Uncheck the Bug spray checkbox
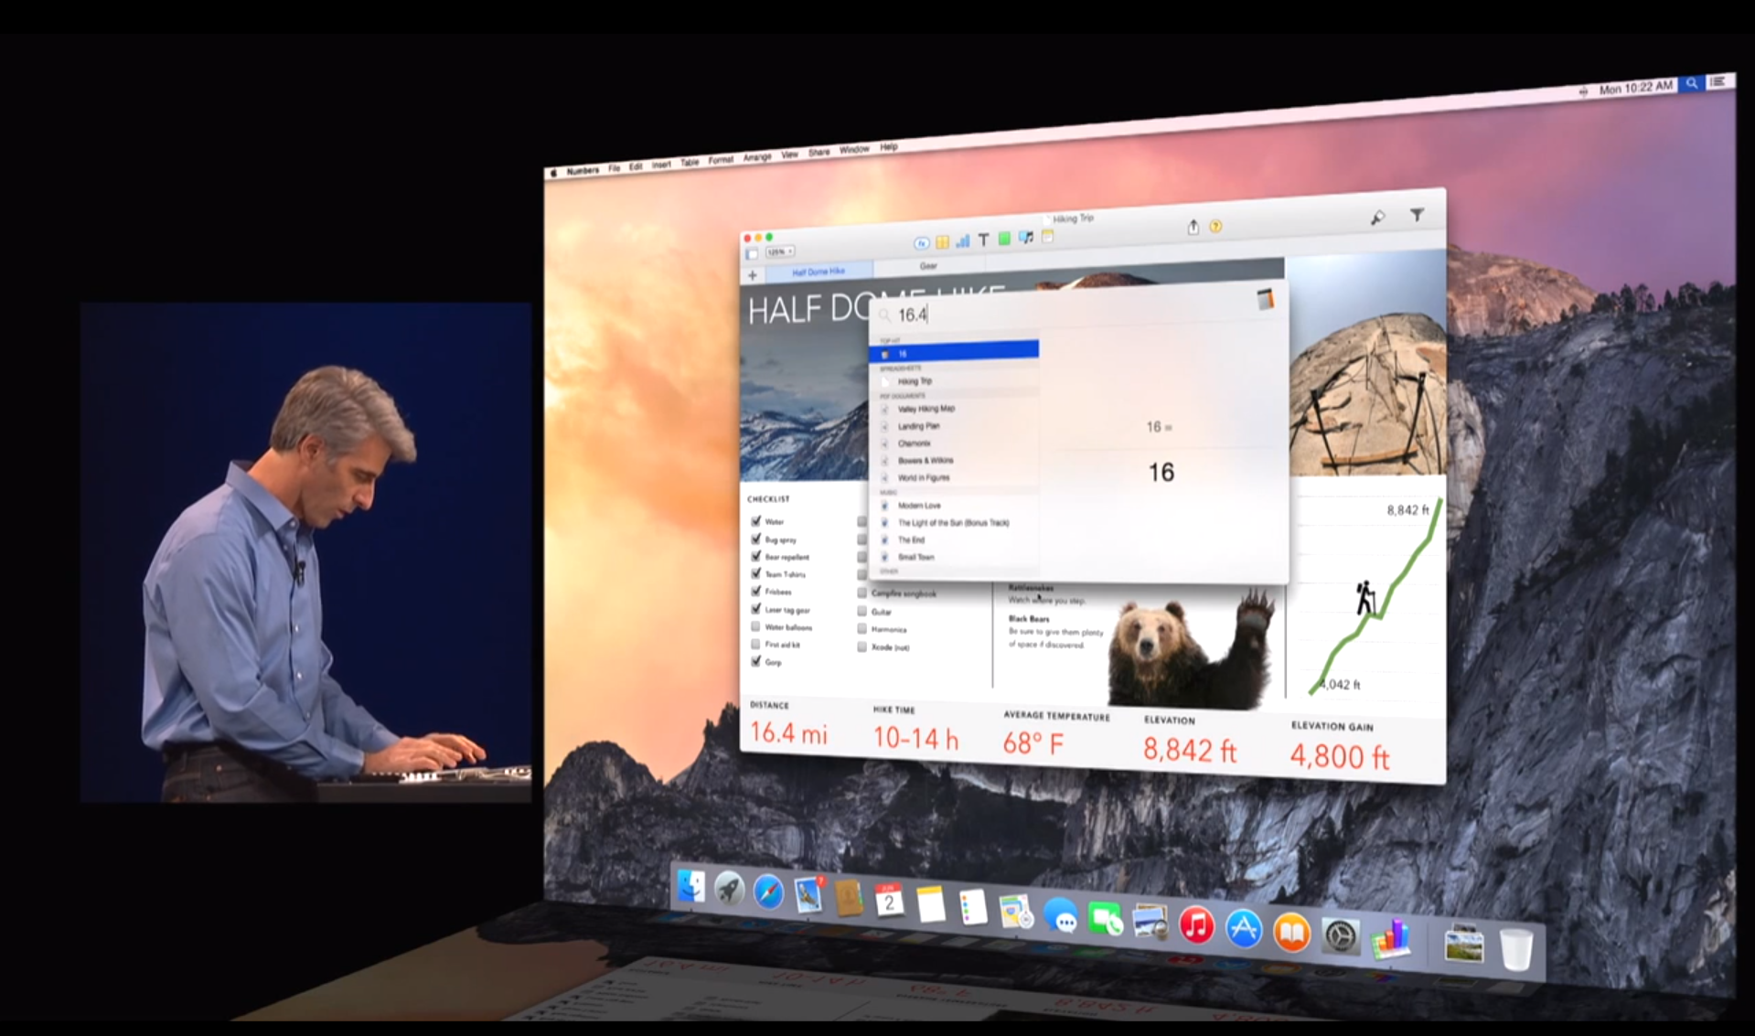This screenshot has width=1755, height=1036. pyautogui.click(x=756, y=539)
